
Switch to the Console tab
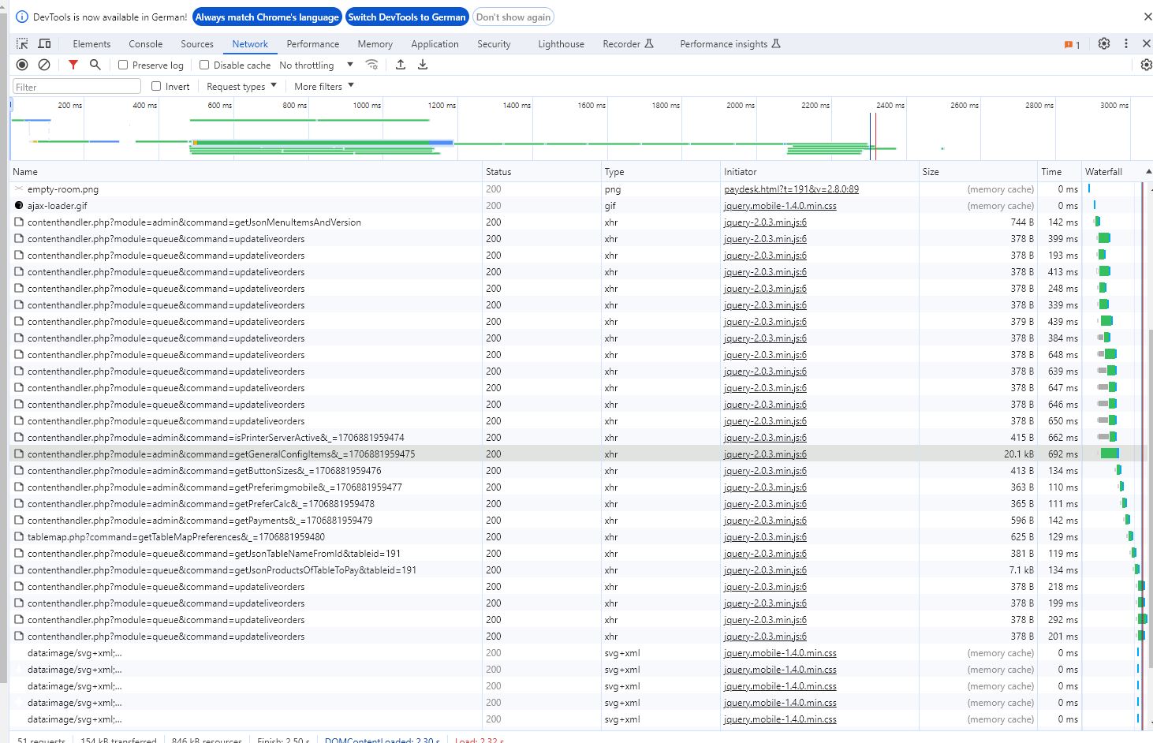[145, 44]
